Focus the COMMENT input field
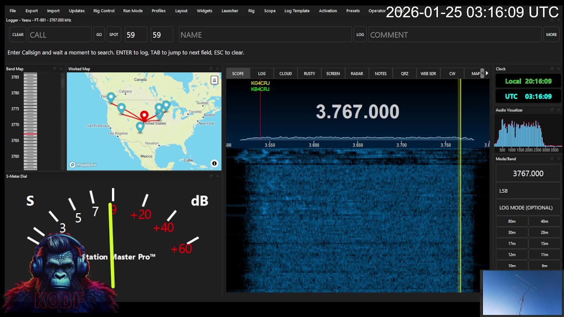This screenshot has width=564, height=317. (455, 35)
